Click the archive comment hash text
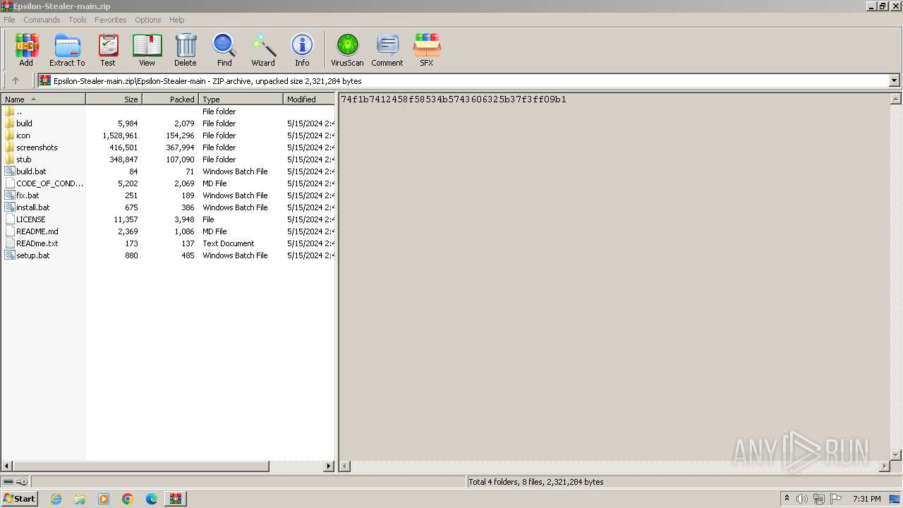This screenshot has height=508, width=903. (x=454, y=99)
